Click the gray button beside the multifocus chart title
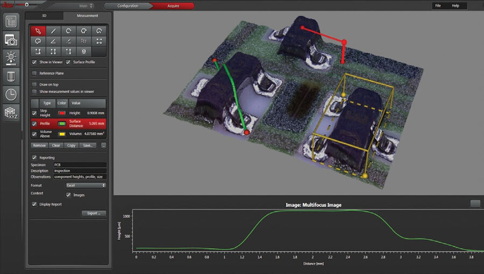484x274 pixels. pos(475,204)
